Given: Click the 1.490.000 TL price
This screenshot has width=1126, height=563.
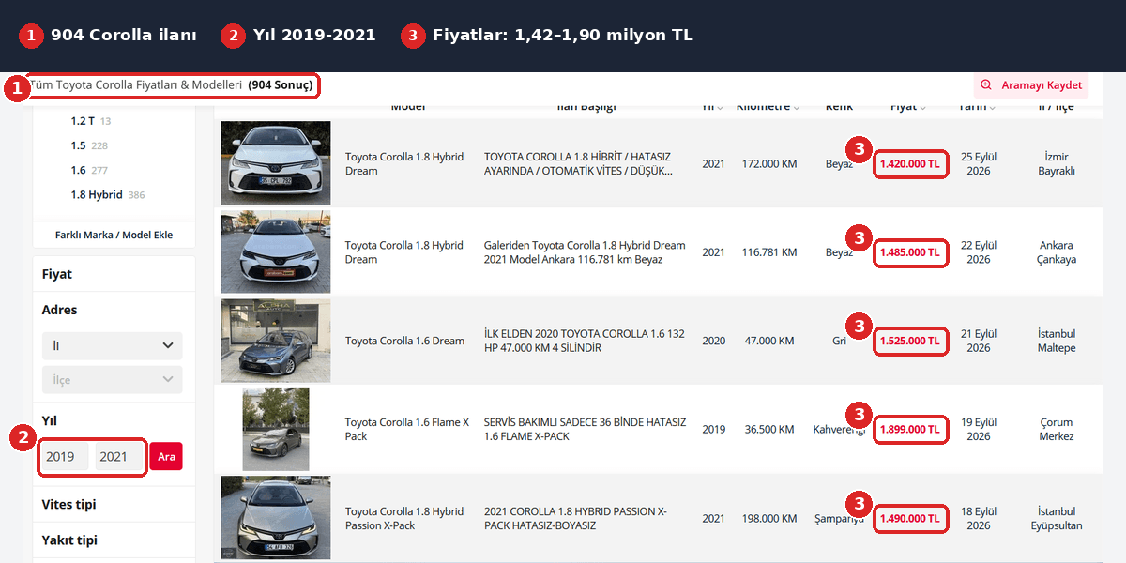Looking at the screenshot, I should click(x=910, y=518).
